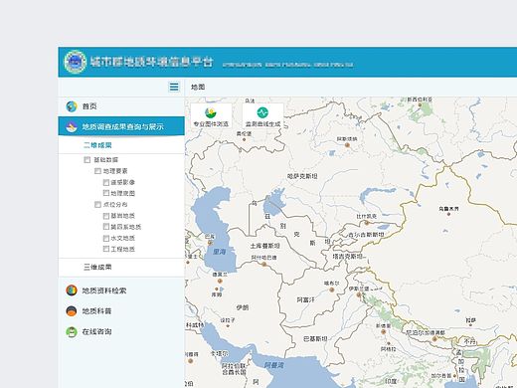Click the icon beside 地质资料检索
Viewport: 517px width, 388px height.
[72, 291]
